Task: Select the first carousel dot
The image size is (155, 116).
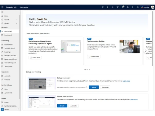Action: click(x=85, y=69)
